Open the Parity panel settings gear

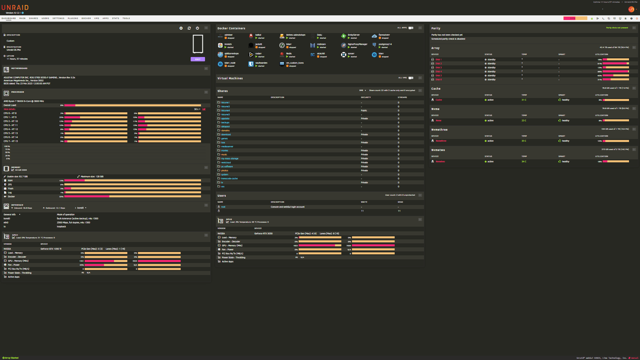(x=634, y=28)
